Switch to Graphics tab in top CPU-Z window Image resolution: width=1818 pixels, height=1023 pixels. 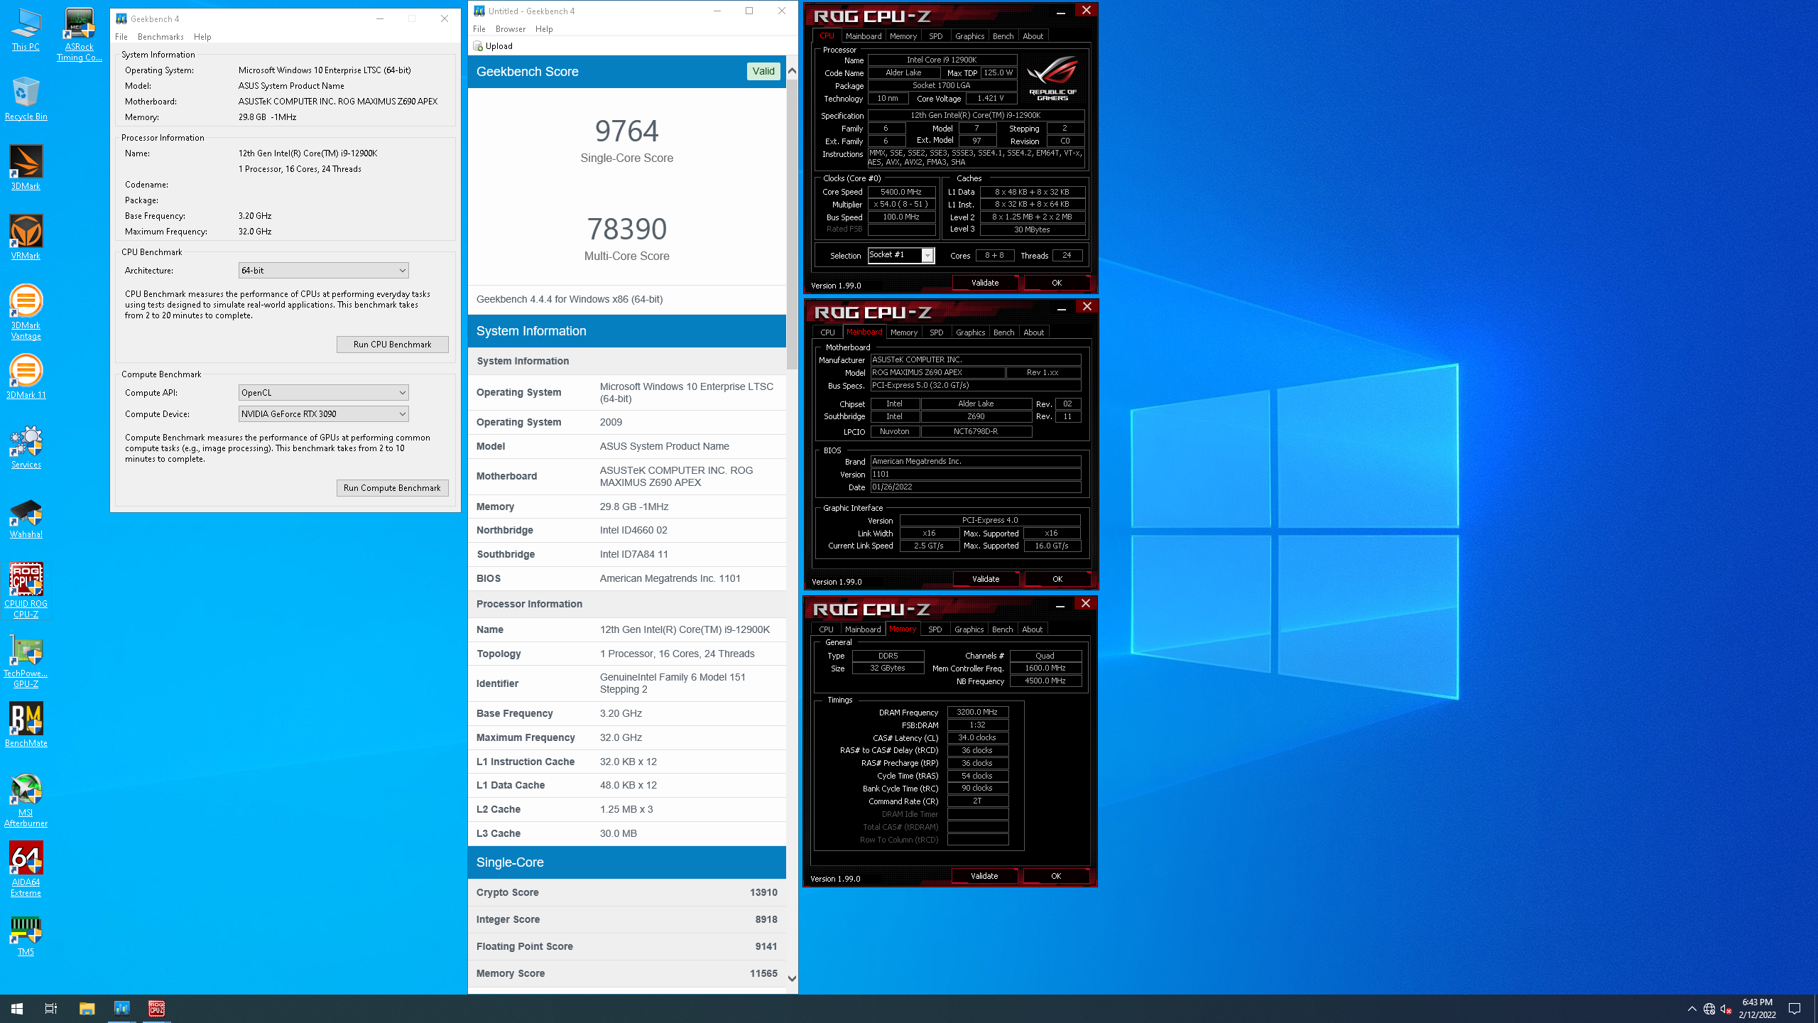click(969, 36)
